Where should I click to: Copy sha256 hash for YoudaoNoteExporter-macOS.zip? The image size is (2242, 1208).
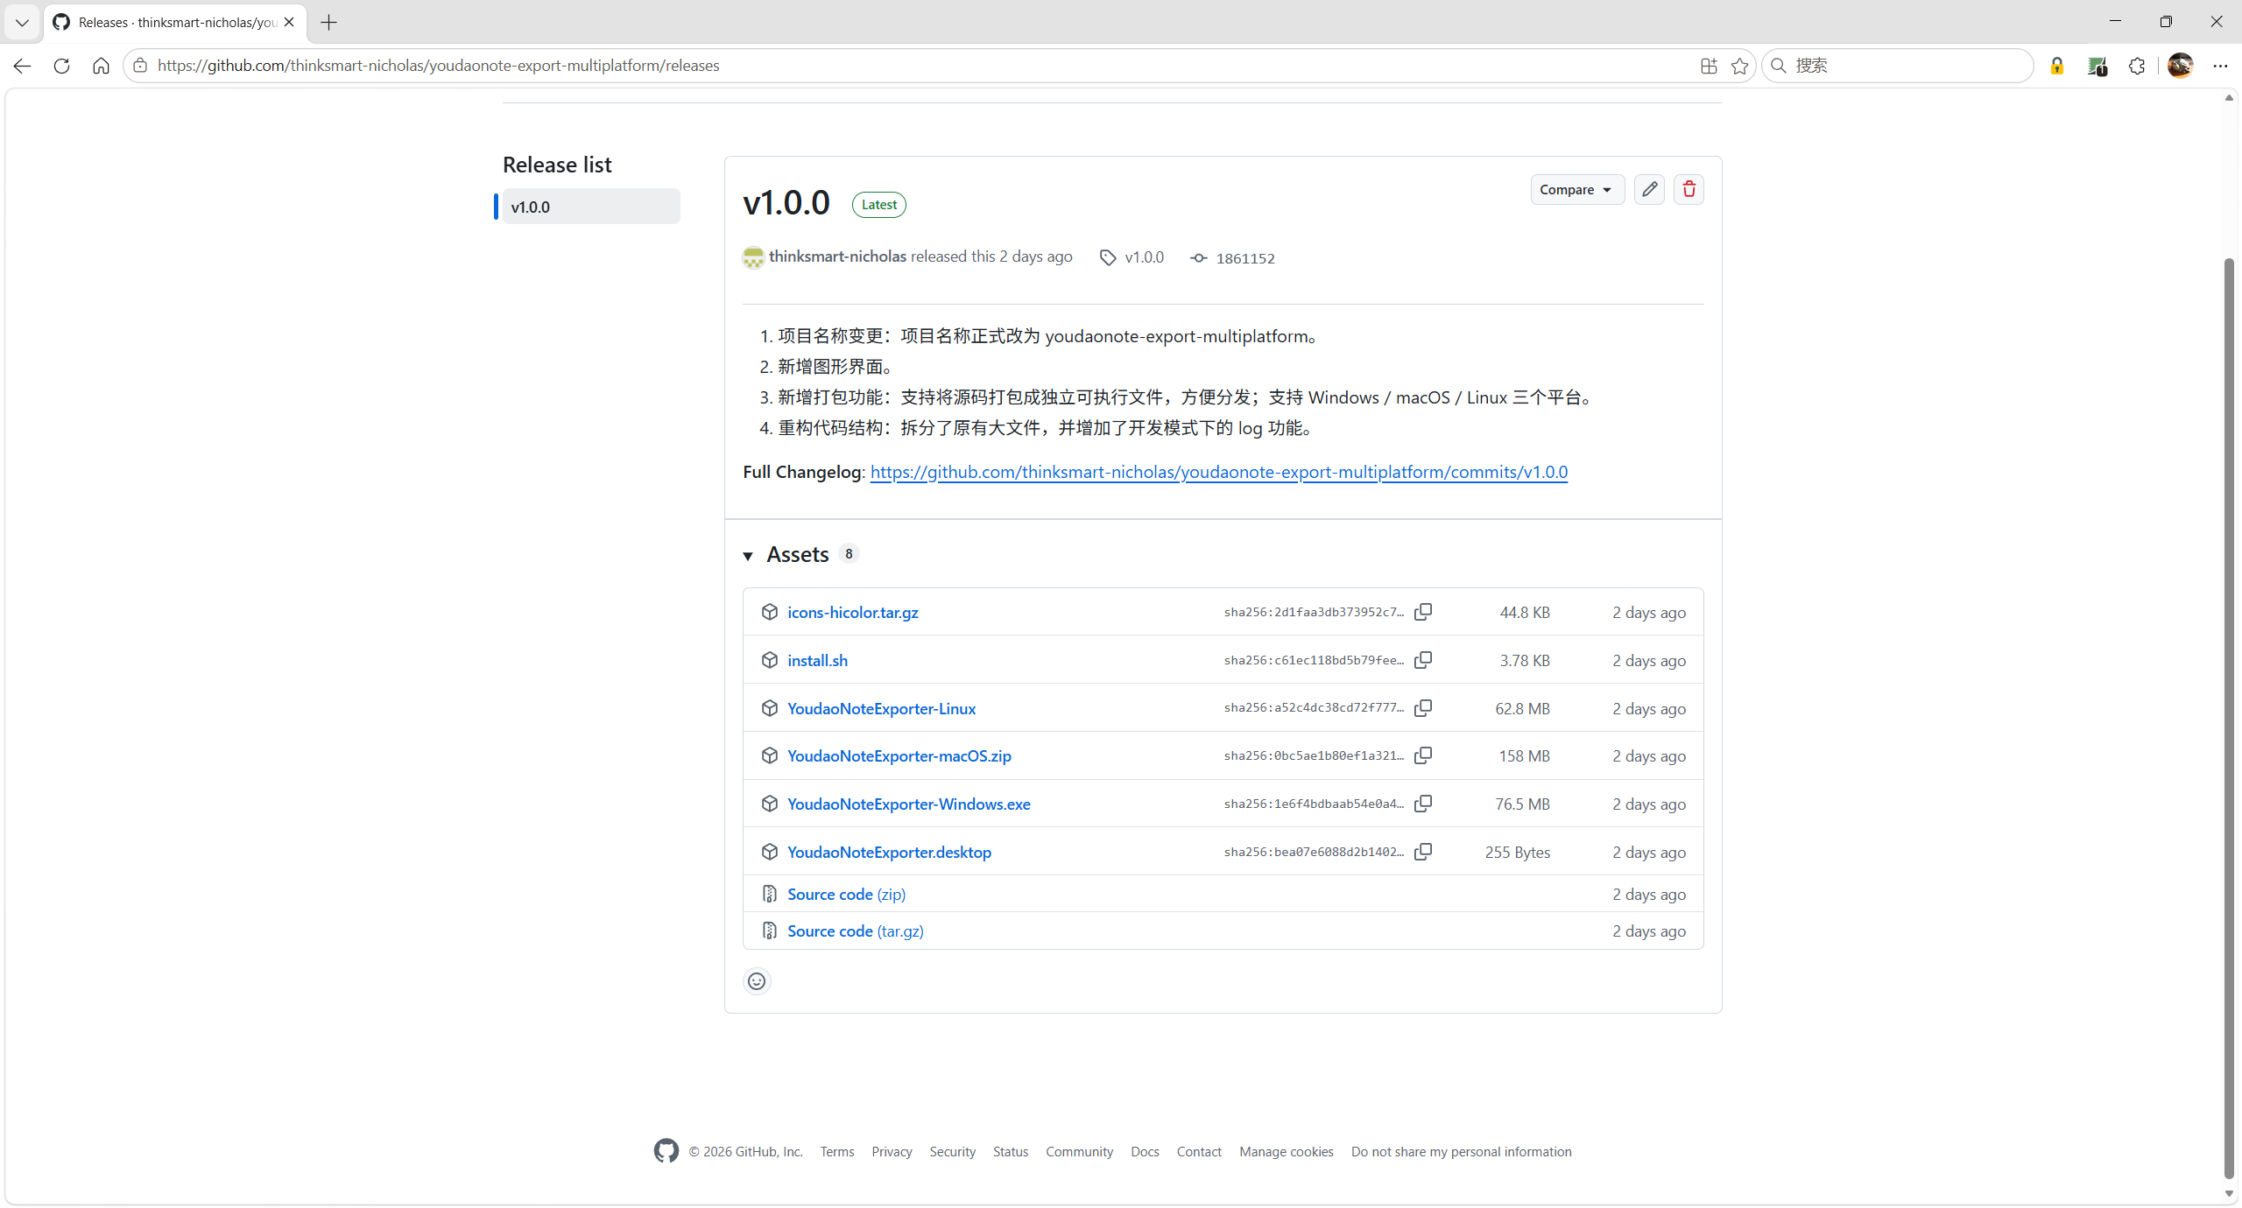click(1423, 755)
